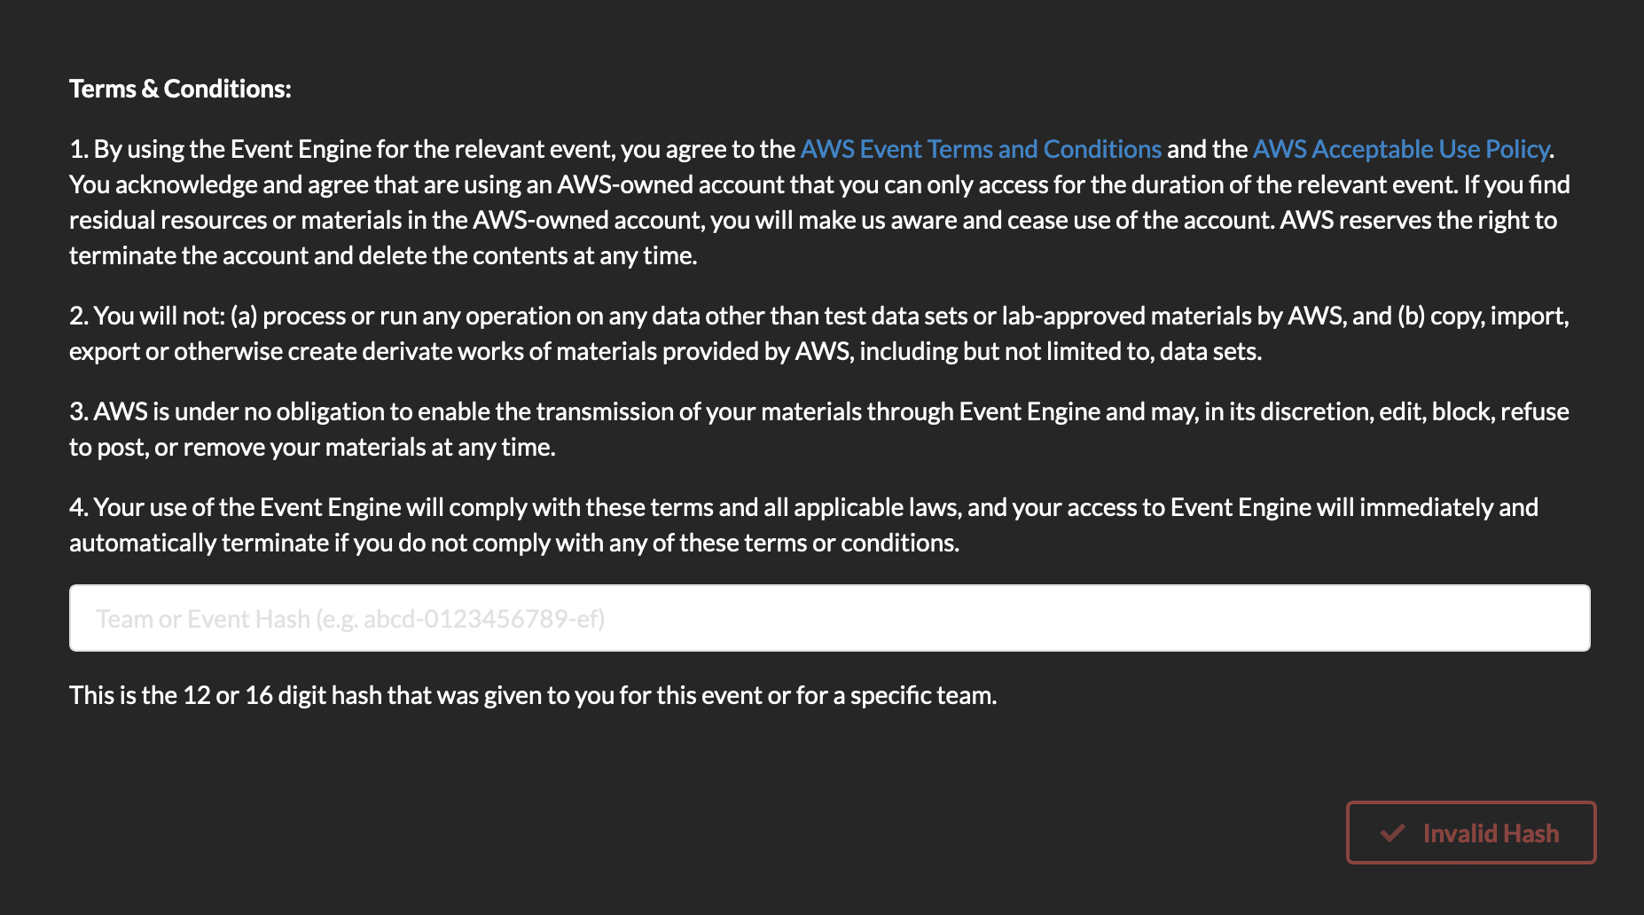Click the line beginning "export or otherwise create derivate"
The image size is (1644, 915).
[x=665, y=351]
